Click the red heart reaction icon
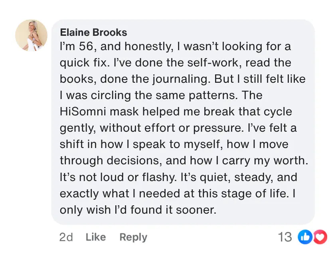The image size is (330, 261). coord(320,237)
